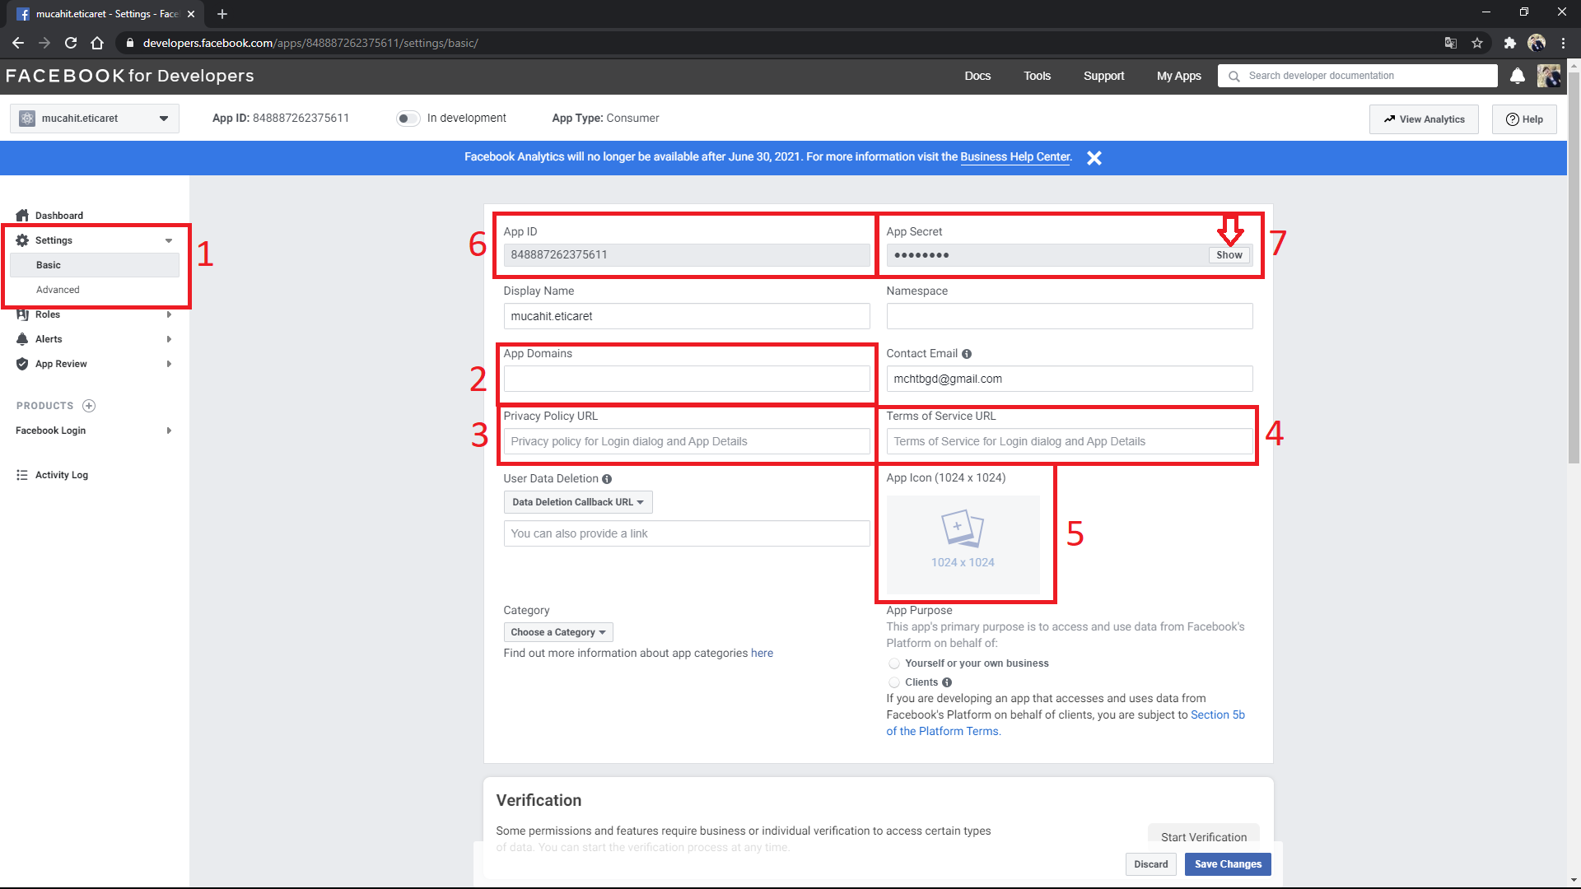Click the Activity Log list icon
1581x889 pixels.
tap(22, 475)
